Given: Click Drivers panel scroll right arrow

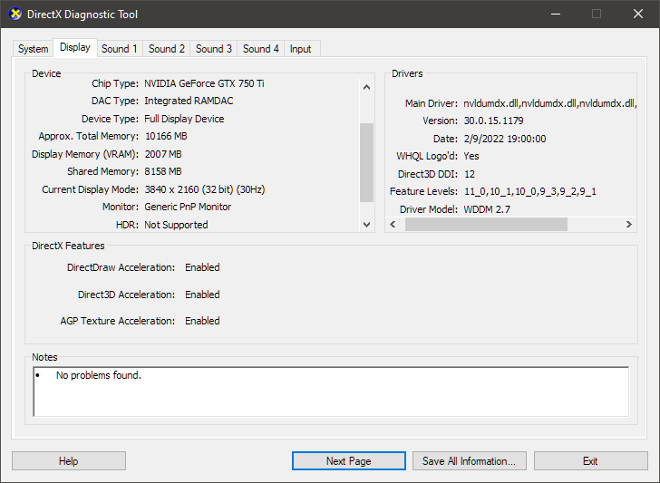Looking at the screenshot, I should click(629, 224).
